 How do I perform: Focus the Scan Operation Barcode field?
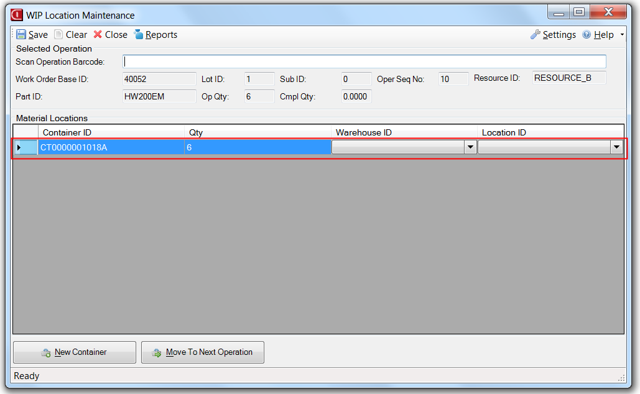[364, 62]
